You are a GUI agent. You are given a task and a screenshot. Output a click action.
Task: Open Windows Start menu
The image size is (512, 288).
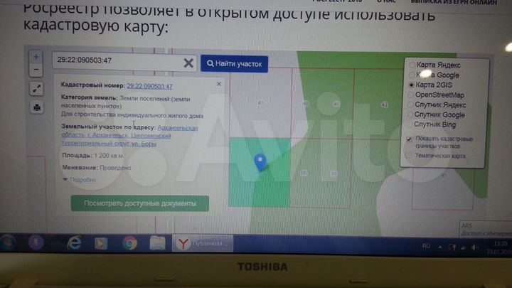tap(8, 243)
